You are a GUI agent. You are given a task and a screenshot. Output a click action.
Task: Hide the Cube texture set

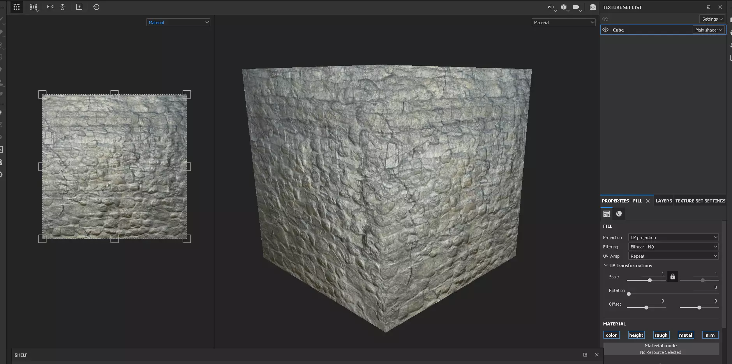tap(605, 30)
